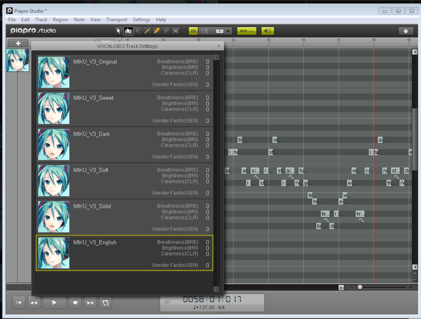The image size is (421, 319).
Task: Select the MIKU_V3_English voicebank
Action: (125, 253)
